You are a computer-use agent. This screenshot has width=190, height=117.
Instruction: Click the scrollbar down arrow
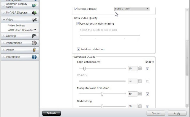point(187,106)
